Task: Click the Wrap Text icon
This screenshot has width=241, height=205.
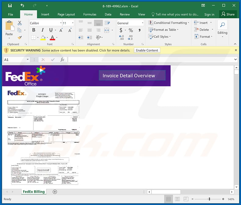Action: pos(107,23)
